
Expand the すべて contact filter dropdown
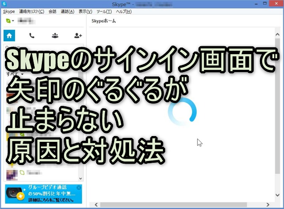(15, 74)
